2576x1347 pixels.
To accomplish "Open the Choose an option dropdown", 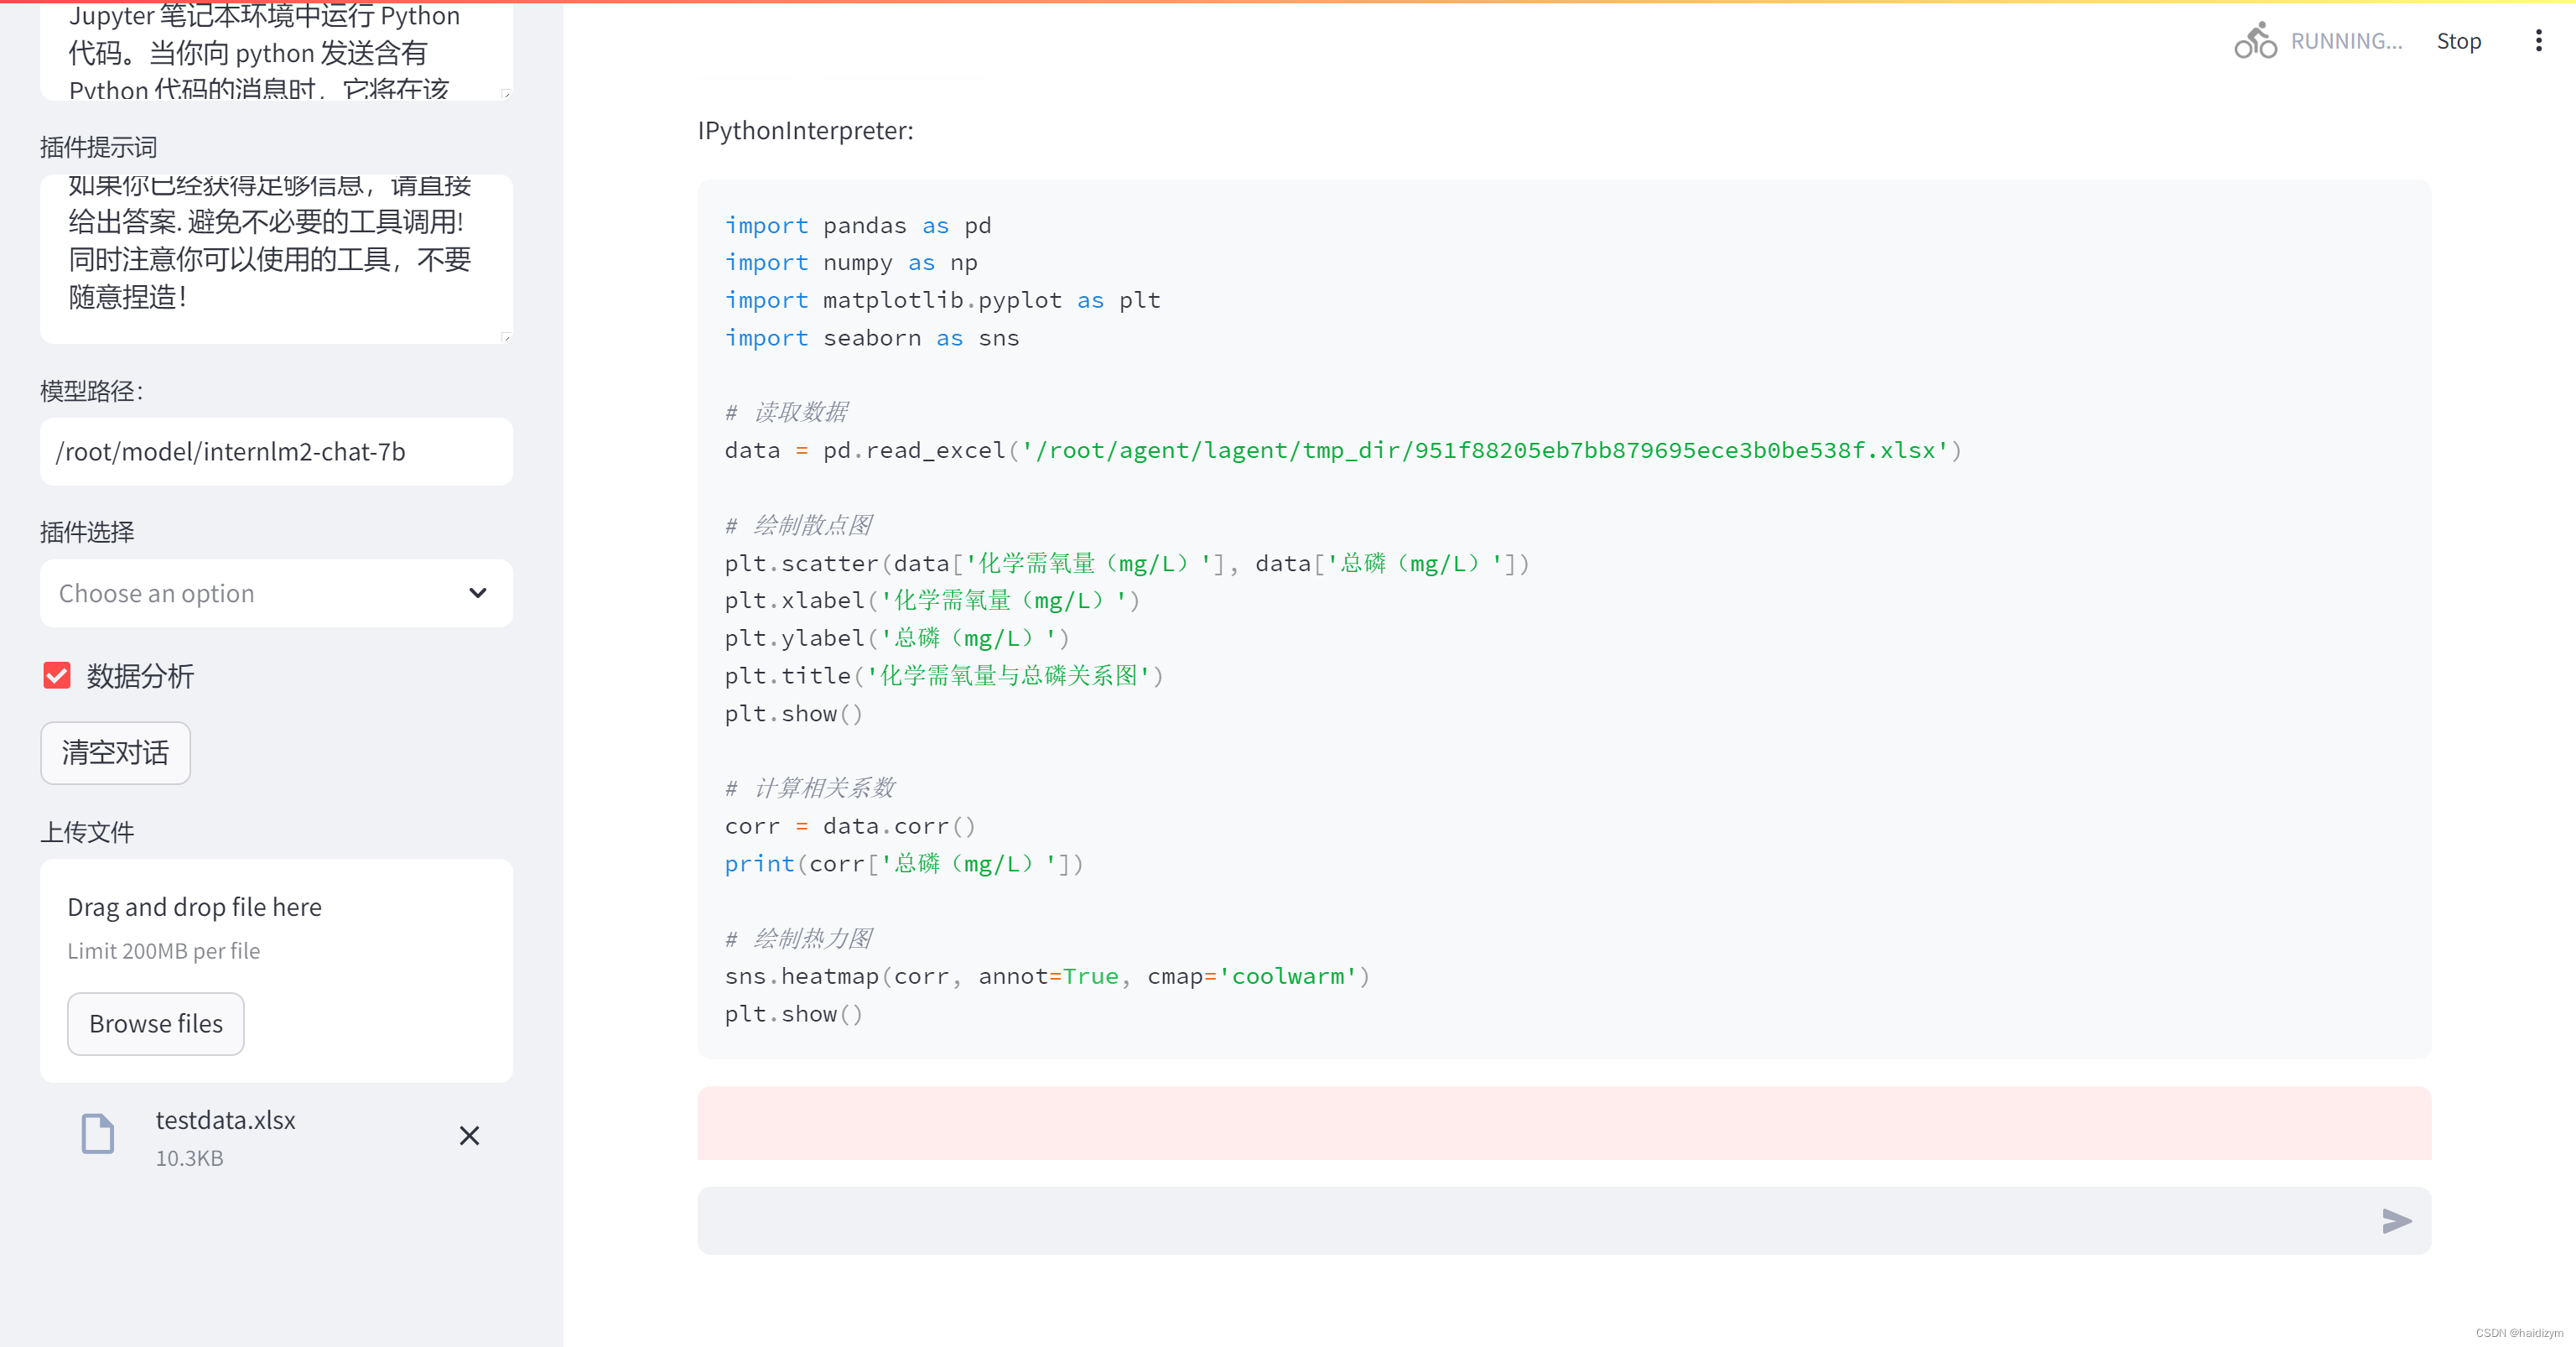I will click(276, 593).
